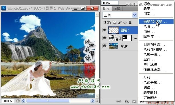
Task: Click the black-and-white layer mask thumbnail
Action: click(x=127, y=38)
